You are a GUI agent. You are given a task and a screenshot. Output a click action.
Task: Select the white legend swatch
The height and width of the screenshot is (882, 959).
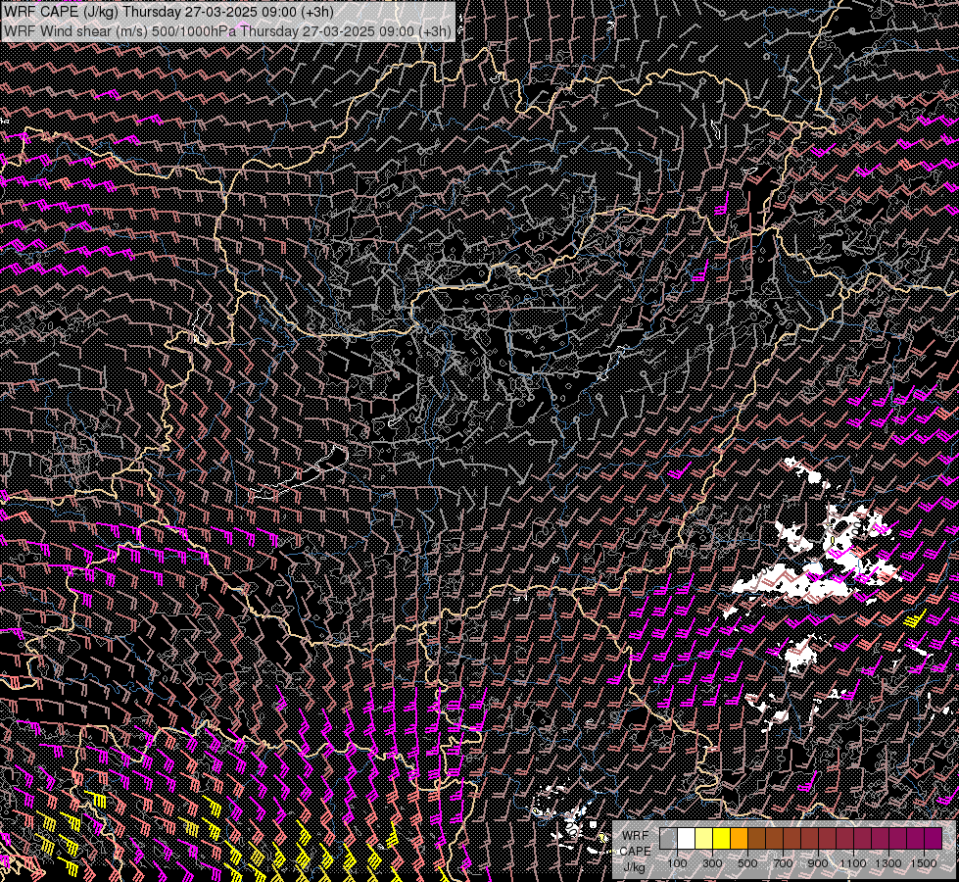pyautogui.click(x=687, y=838)
